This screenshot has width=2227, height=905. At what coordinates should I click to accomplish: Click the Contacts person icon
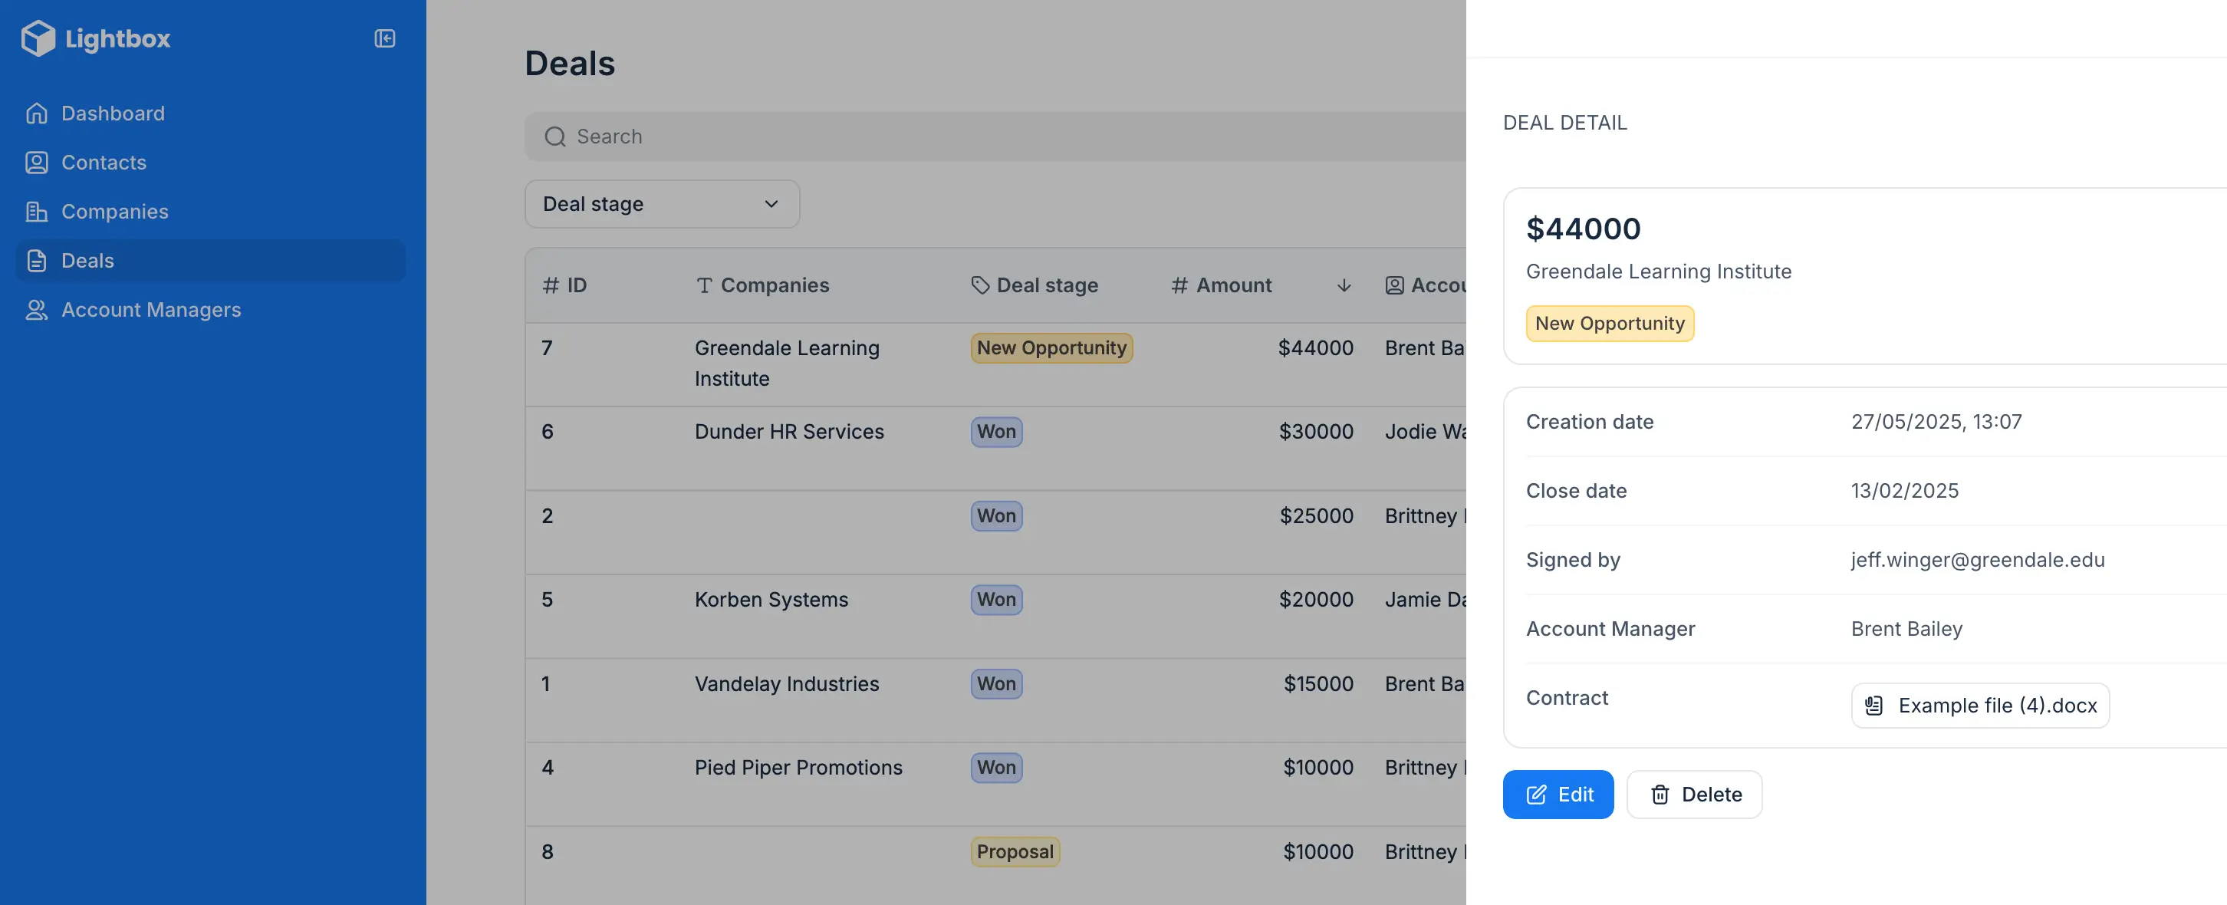(36, 163)
